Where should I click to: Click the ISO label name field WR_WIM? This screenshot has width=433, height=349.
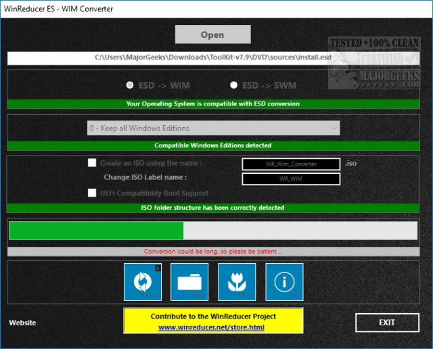pos(291,179)
